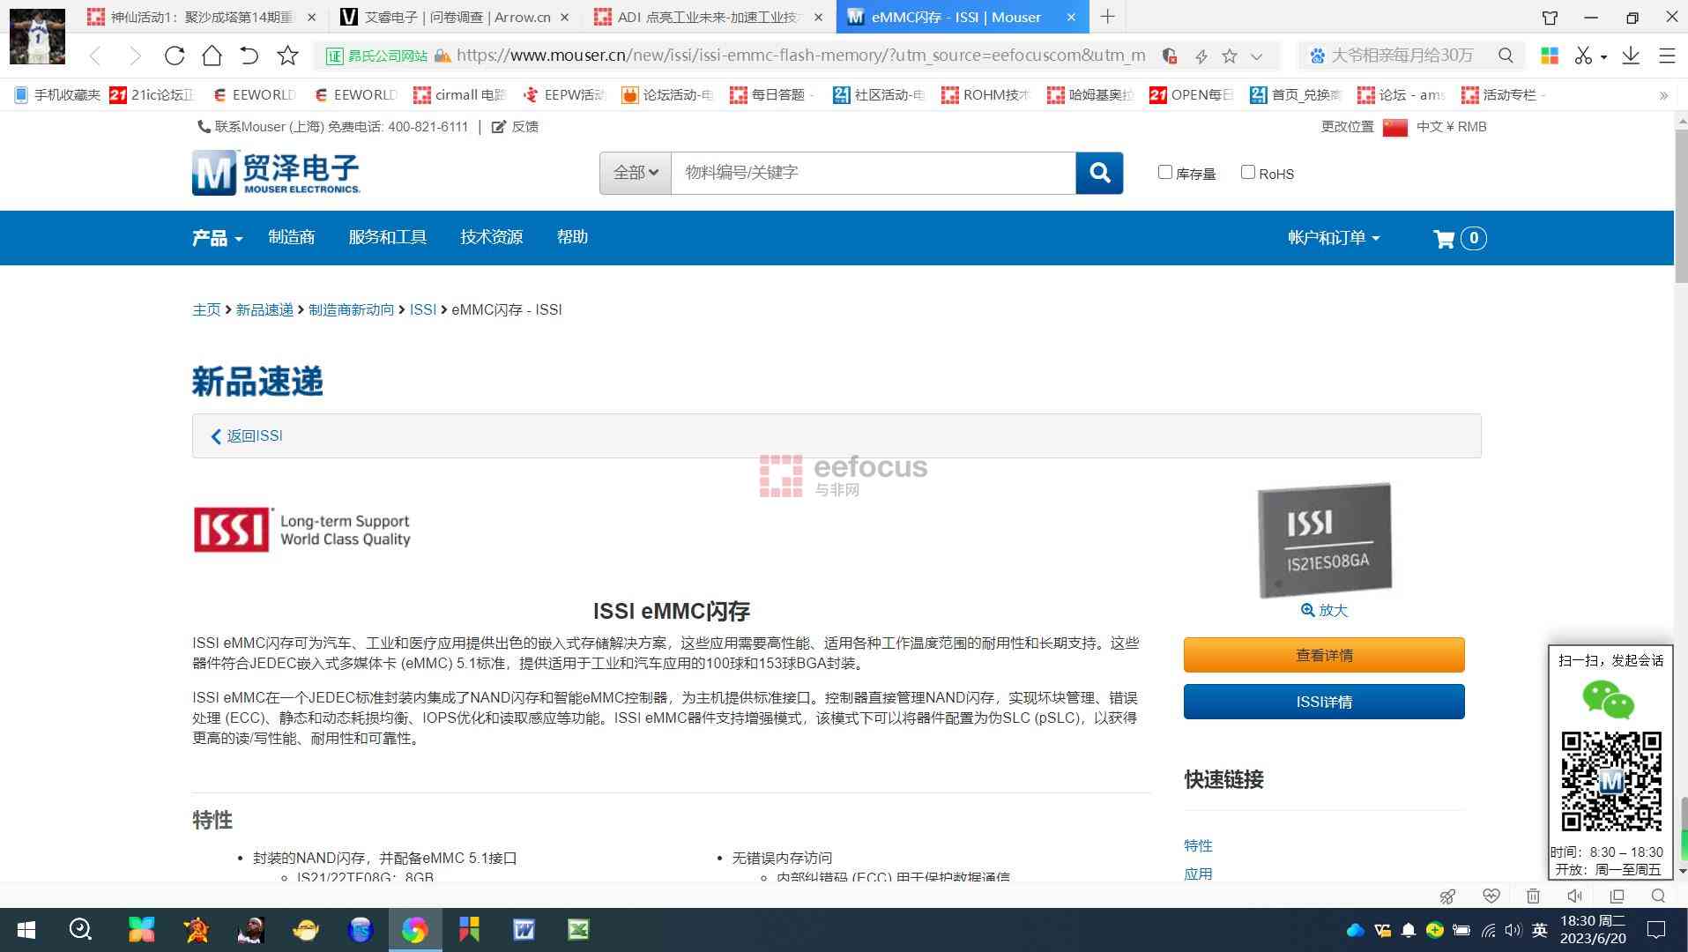Click the Mouser Electronics logo

click(x=276, y=172)
